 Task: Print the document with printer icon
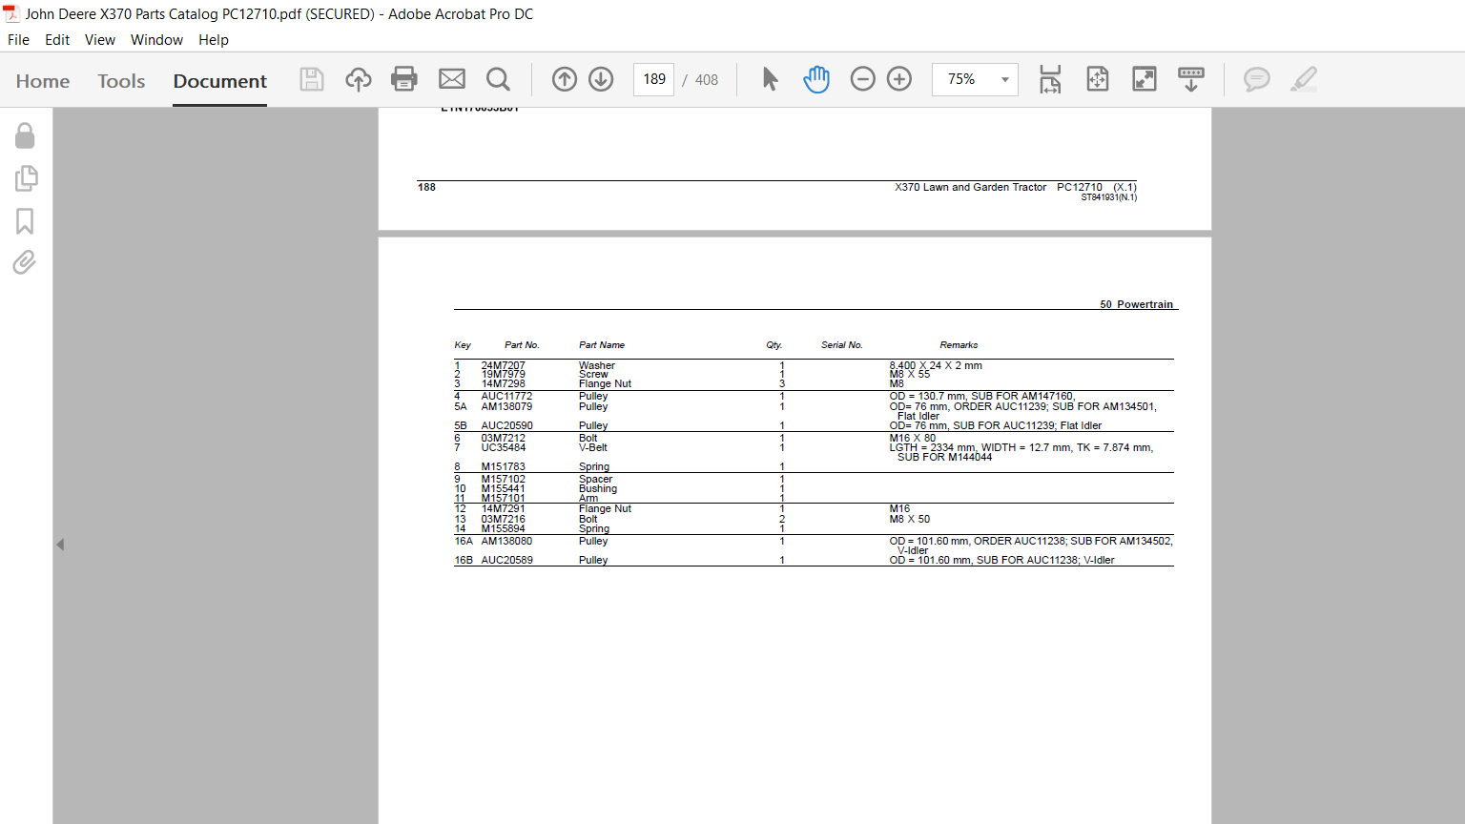[404, 79]
